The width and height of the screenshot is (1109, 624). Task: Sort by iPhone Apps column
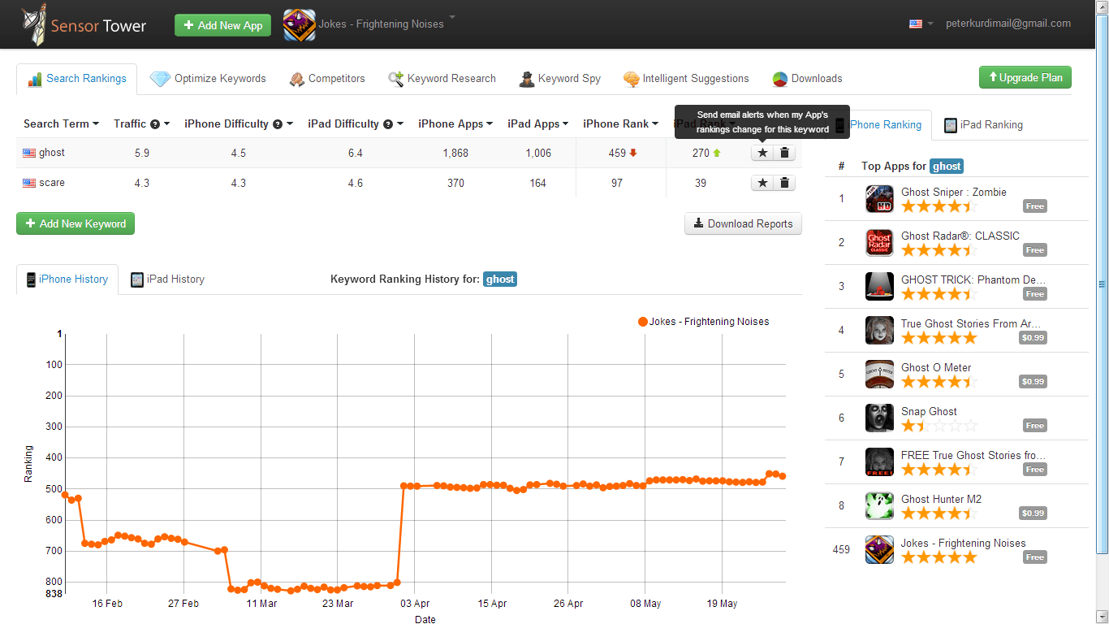coord(455,123)
